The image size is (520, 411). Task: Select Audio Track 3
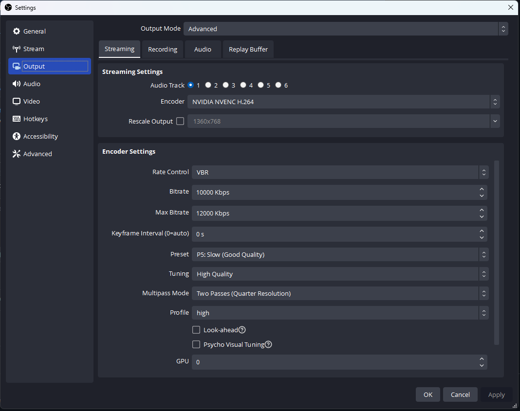[225, 85]
